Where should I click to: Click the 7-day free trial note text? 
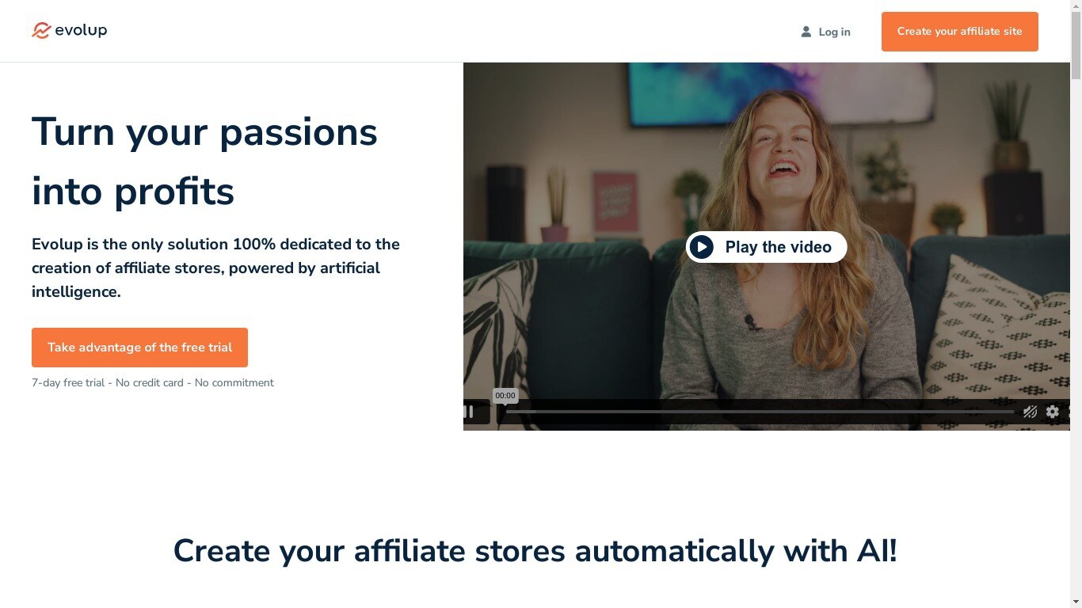tap(153, 382)
